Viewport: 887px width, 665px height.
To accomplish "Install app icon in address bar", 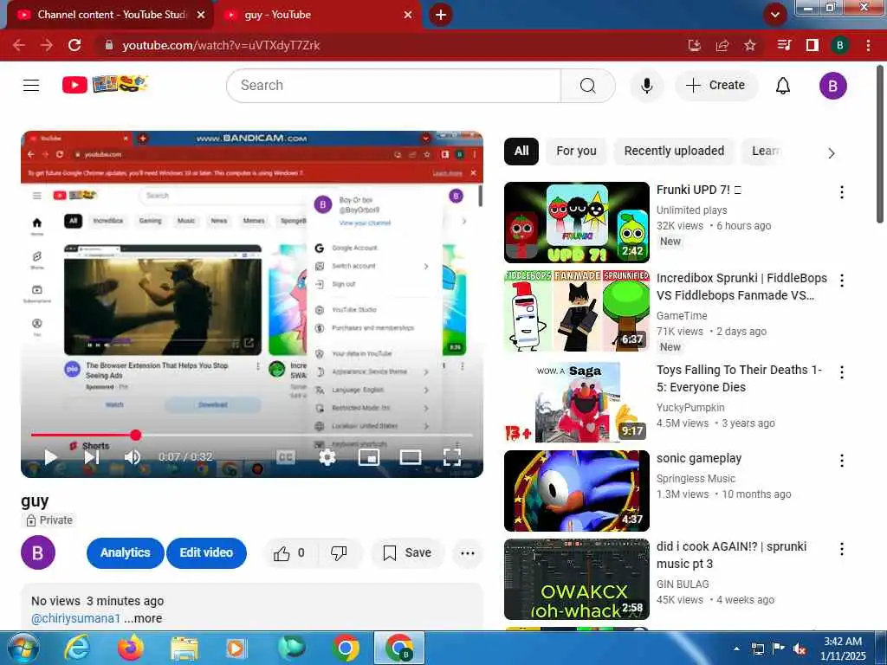I will click(695, 45).
